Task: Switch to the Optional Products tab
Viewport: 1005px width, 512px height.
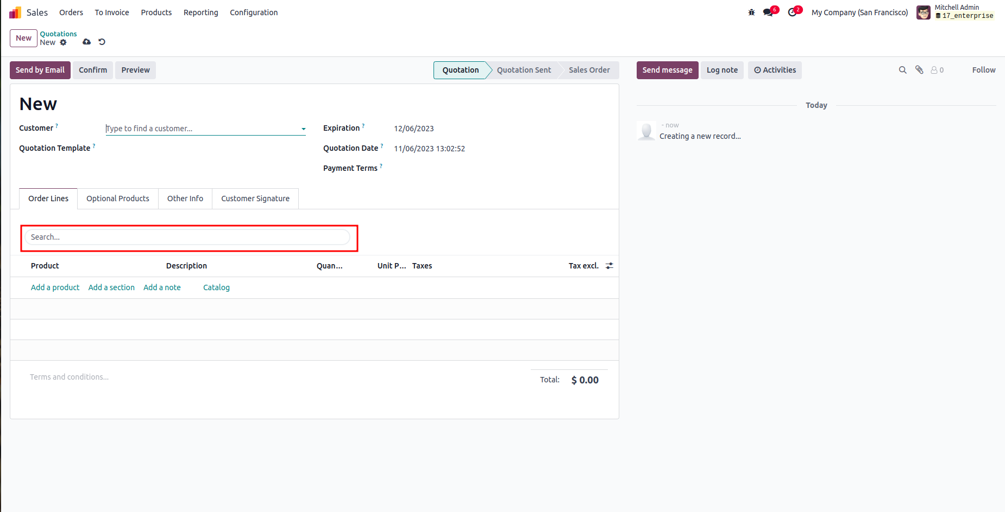Action: (117, 199)
